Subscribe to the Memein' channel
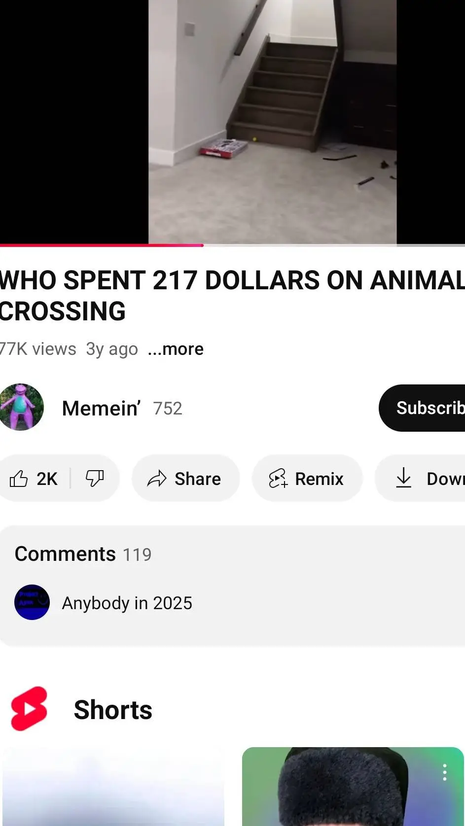Image resolution: width=465 pixels, height=826 pixels. (424, 408)
